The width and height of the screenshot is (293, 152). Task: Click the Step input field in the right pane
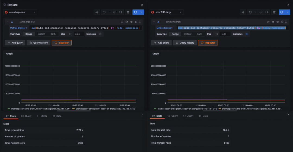(x=225, y=34)
